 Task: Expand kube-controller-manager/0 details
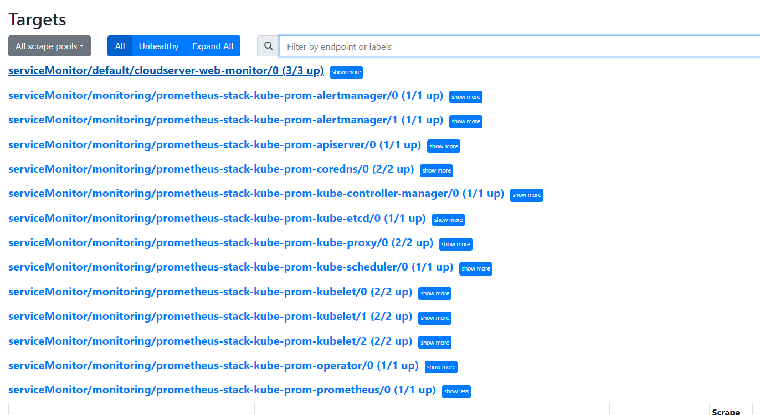(x=527, y=195)
